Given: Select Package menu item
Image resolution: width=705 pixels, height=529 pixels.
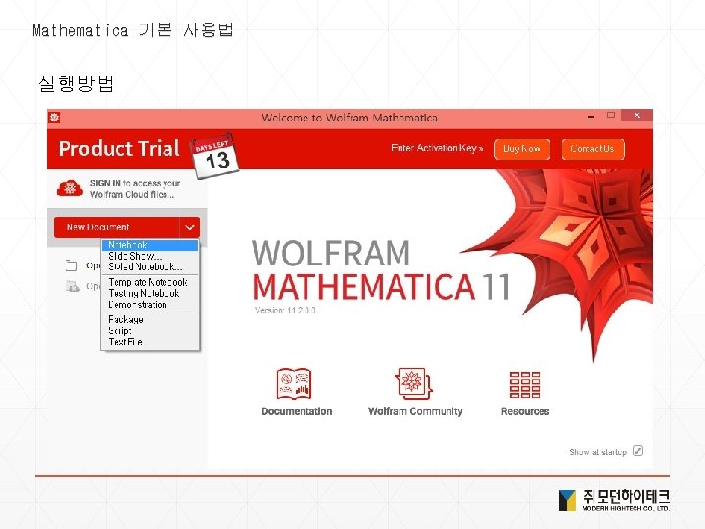Looking at the screenshot, I should point(150,319).
